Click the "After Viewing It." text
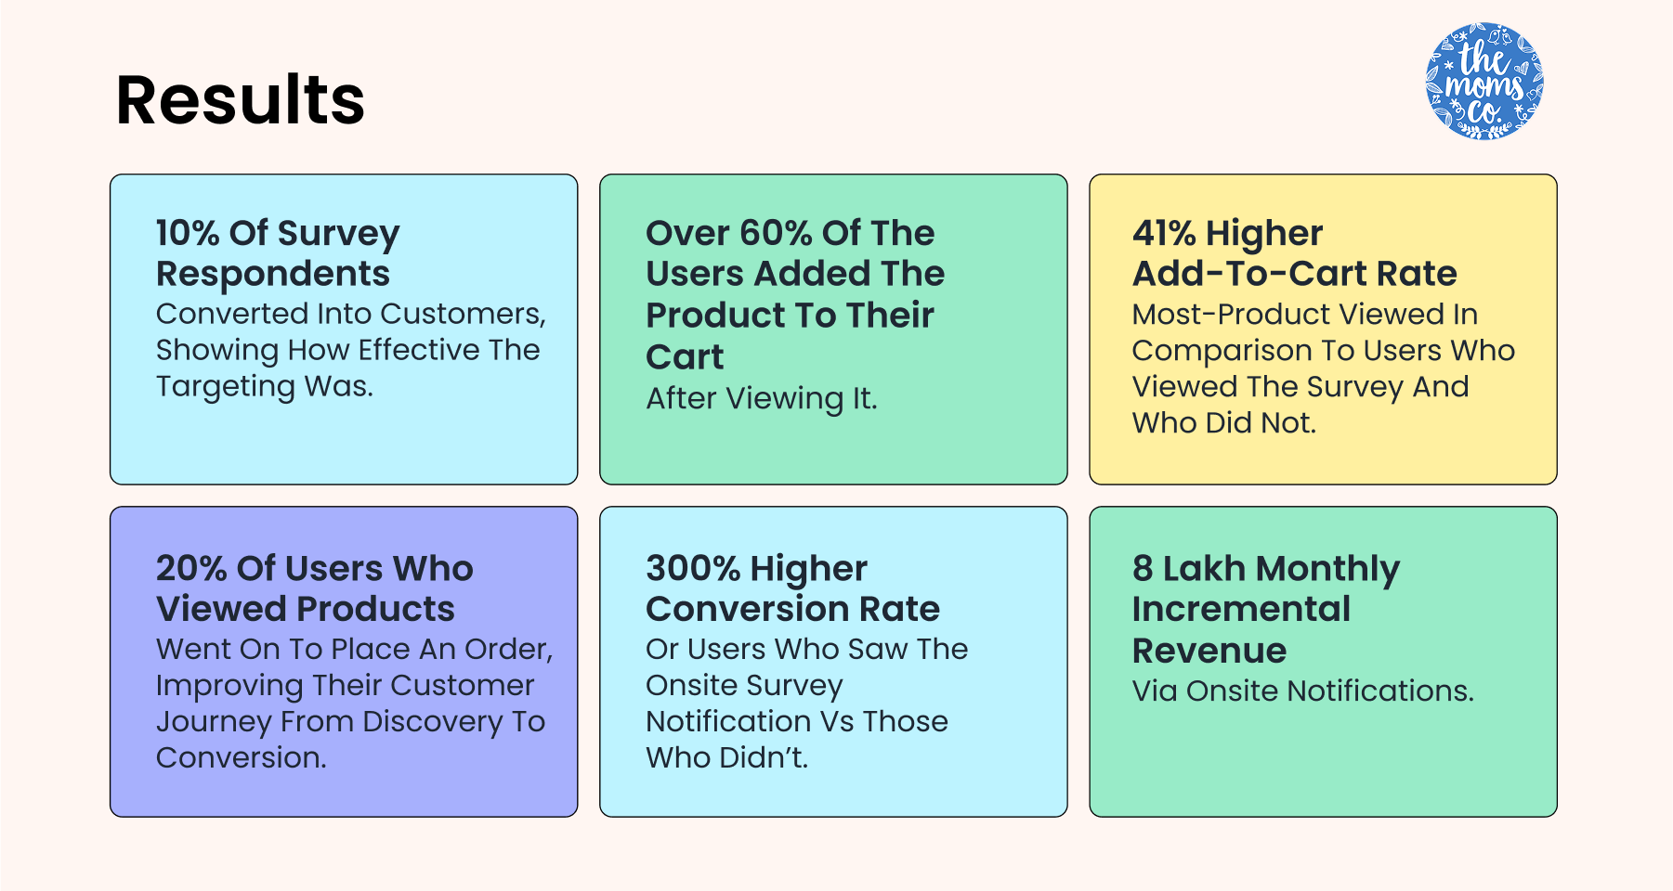1673x891 pixels. (x=761, y=398)
